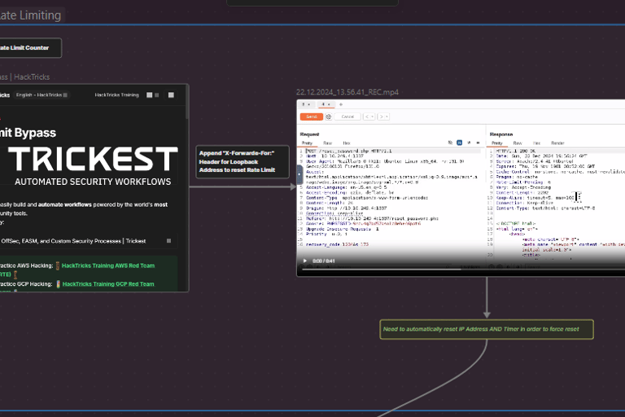
Task: Open the HackTricks Training header link
Action: (117, 95)
